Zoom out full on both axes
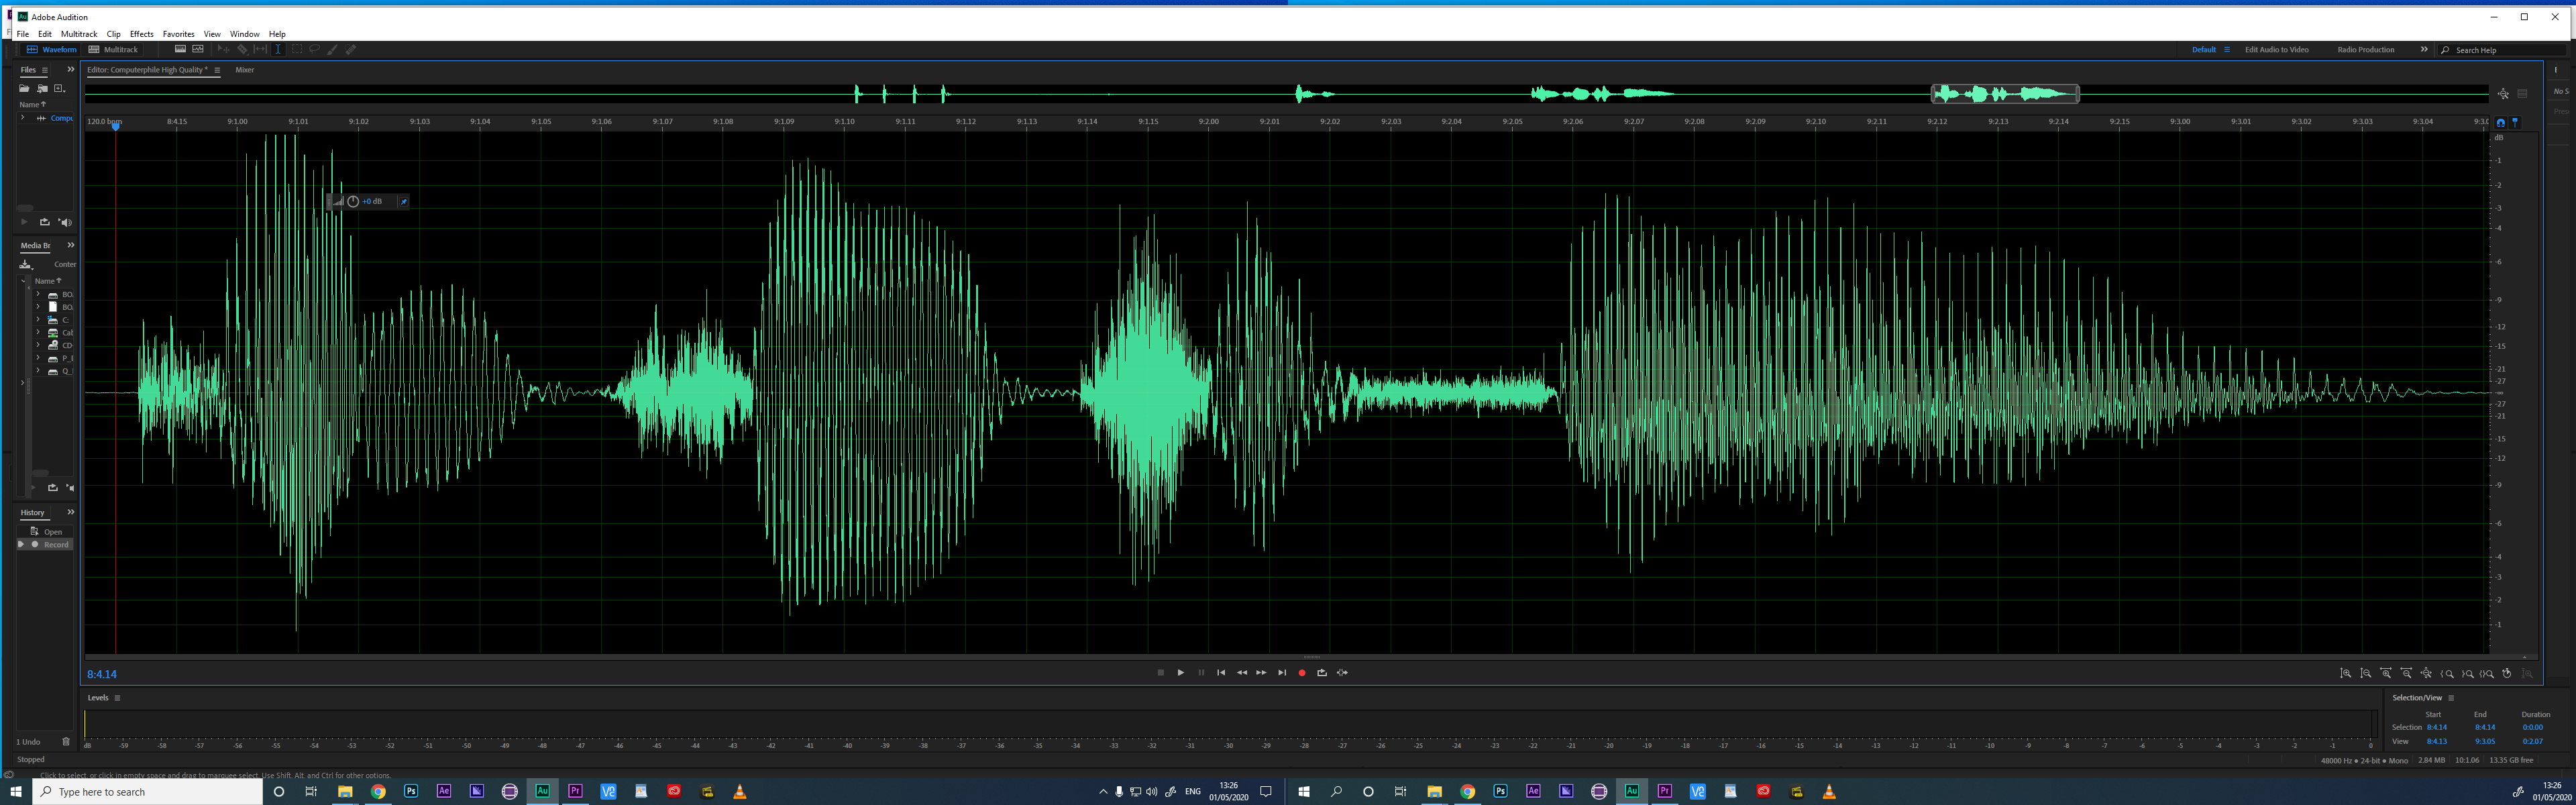The image size is (2576, 805). [2426, 673]
